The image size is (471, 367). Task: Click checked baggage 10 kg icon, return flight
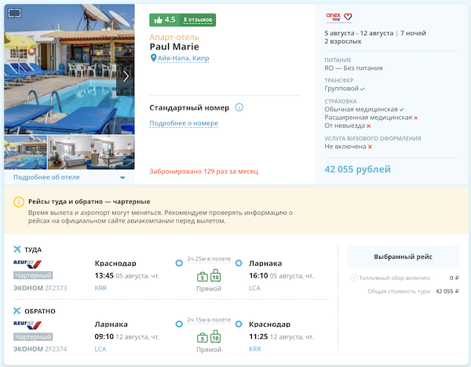pyautogui.click(x=215, y=338)
